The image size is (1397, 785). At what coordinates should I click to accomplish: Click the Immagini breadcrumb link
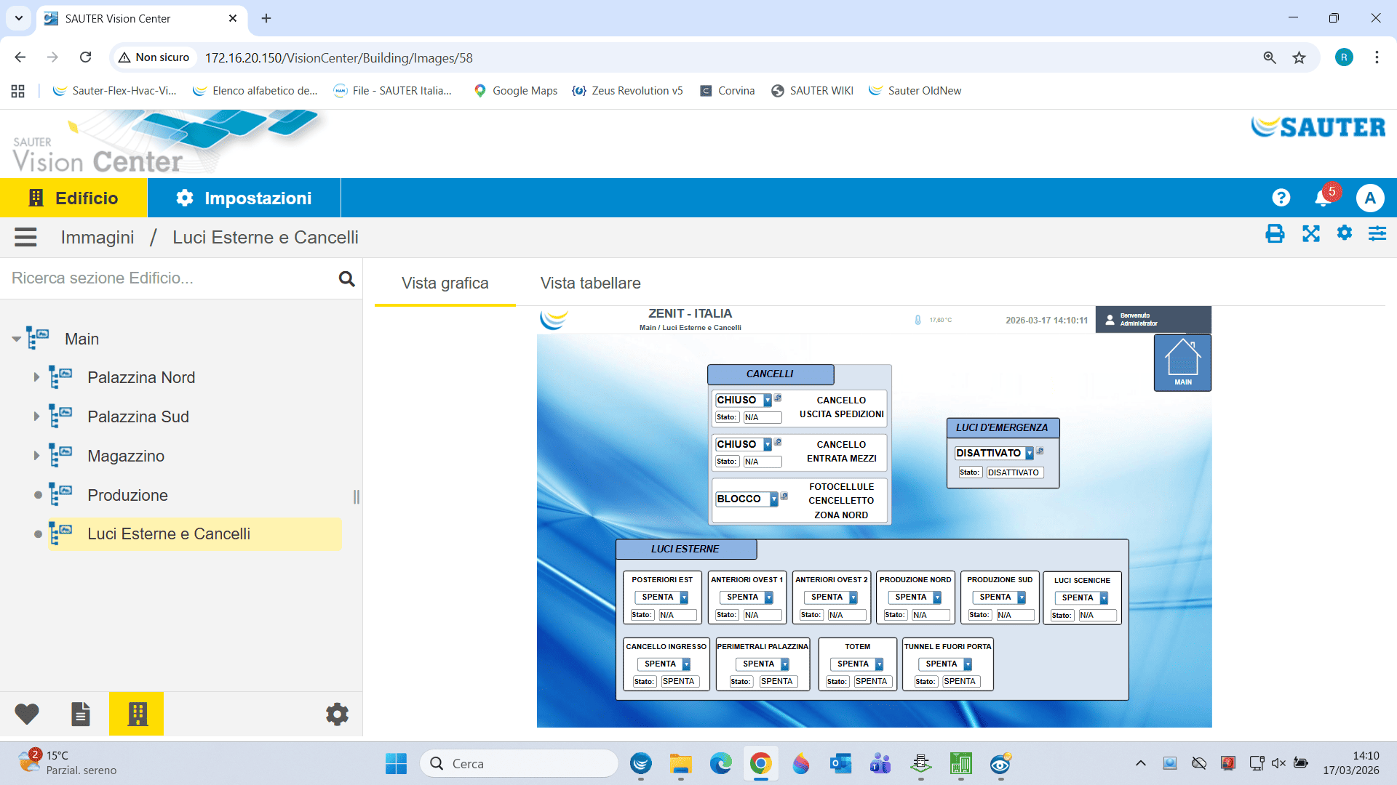(97, 237)
